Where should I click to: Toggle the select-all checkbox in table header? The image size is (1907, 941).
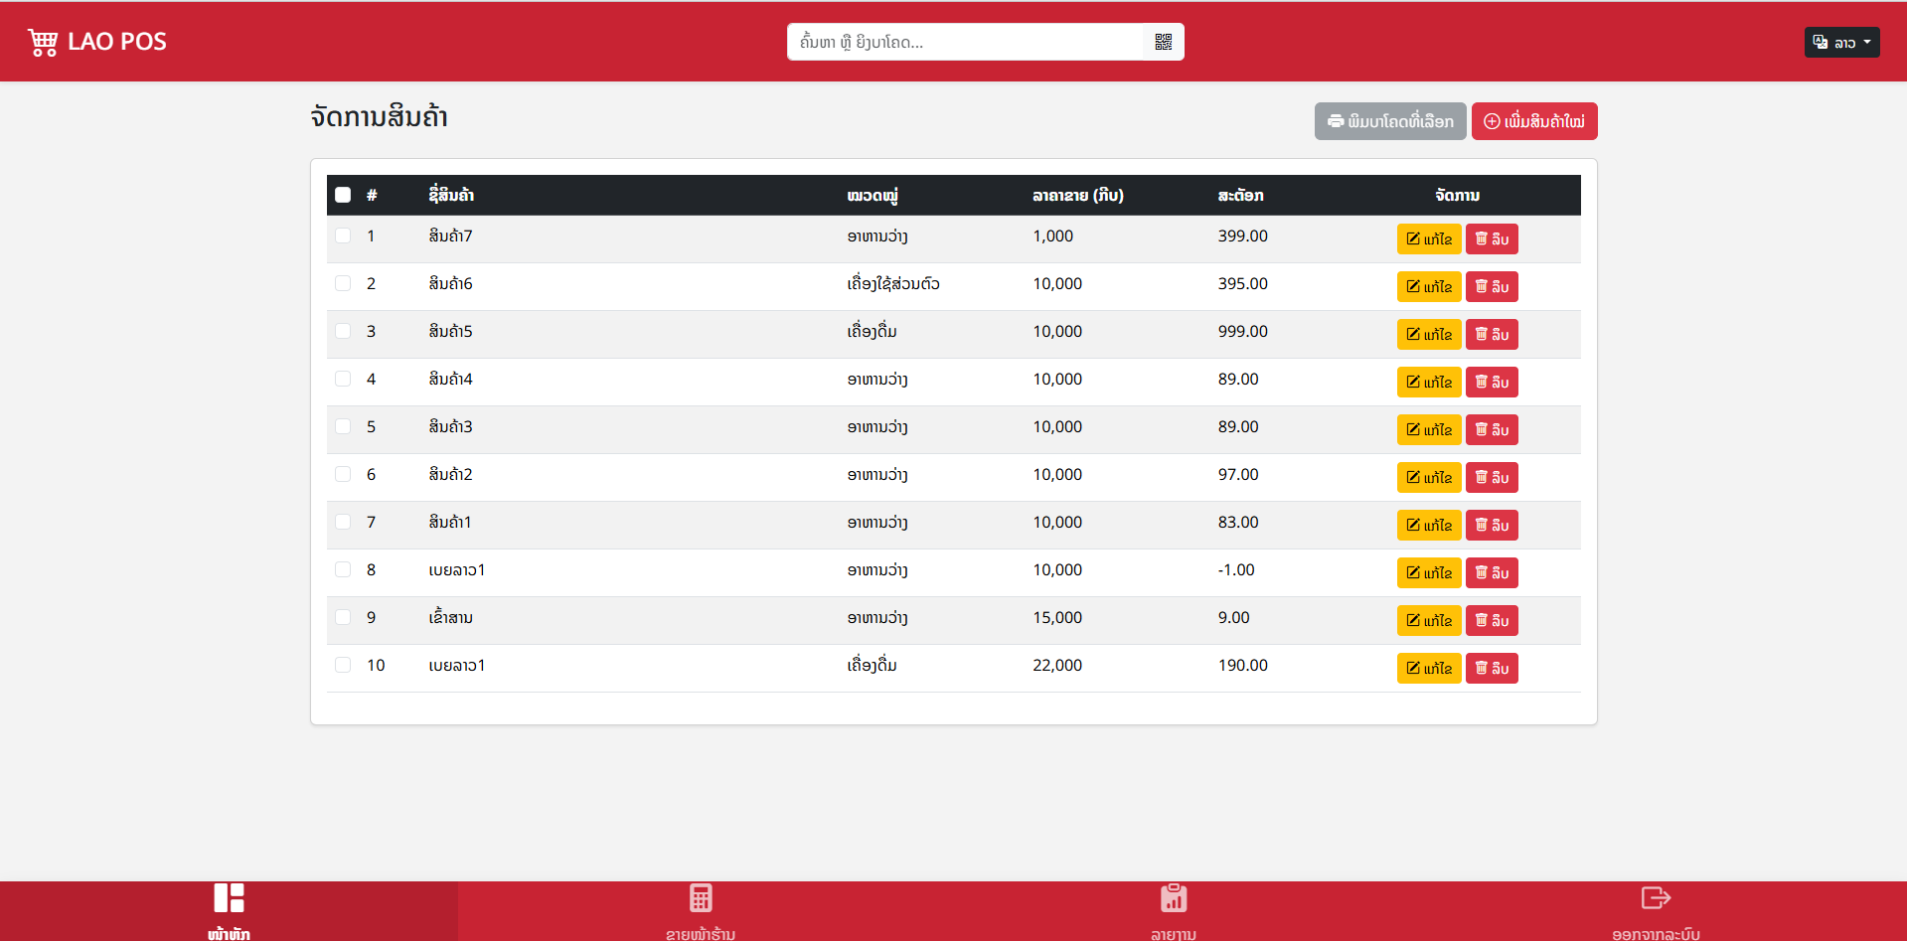tap(343, 195)
